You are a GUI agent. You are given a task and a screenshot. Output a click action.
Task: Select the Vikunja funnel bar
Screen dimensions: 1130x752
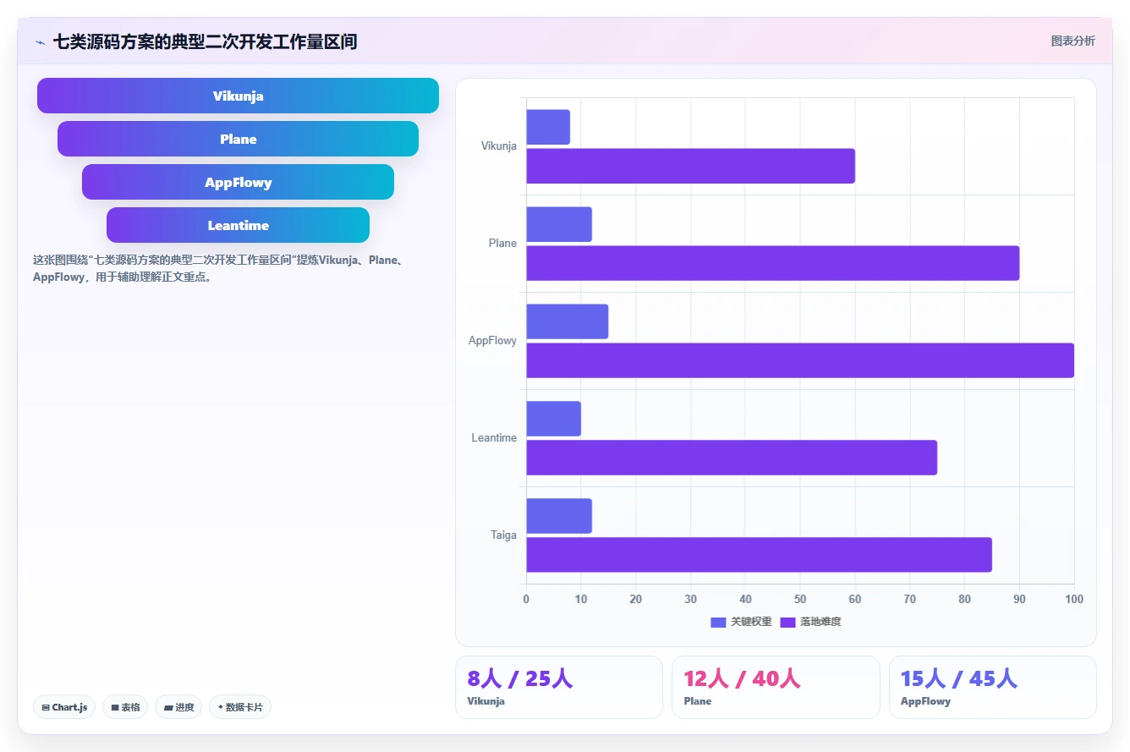pyautogui.click(x=238, y=96)
